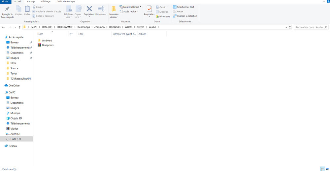Go forward with the right arrow

coord(10,27)
